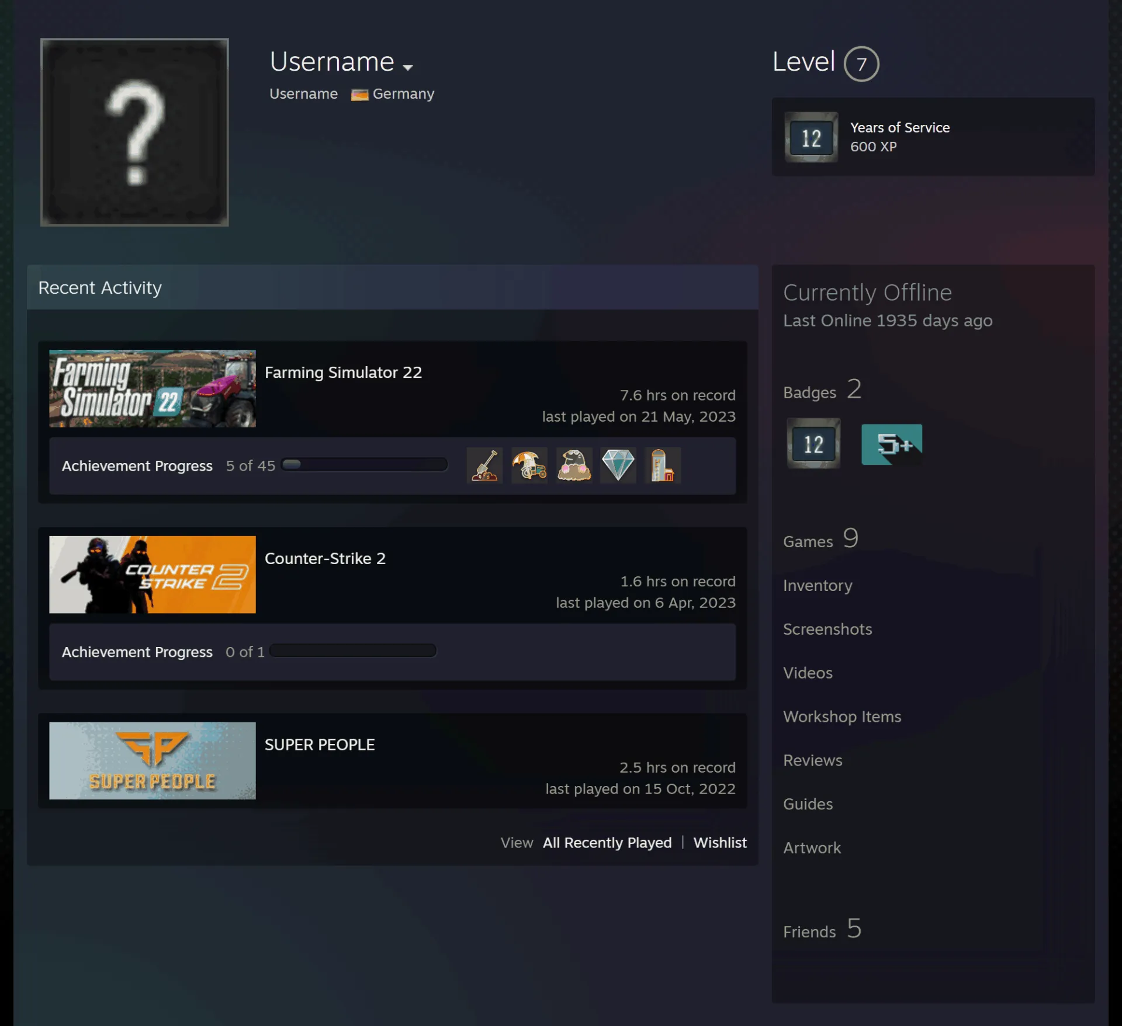Open the Years of Service badge panel
The height and width of the screenshot is (1026, 1122).
pos(933,137)
